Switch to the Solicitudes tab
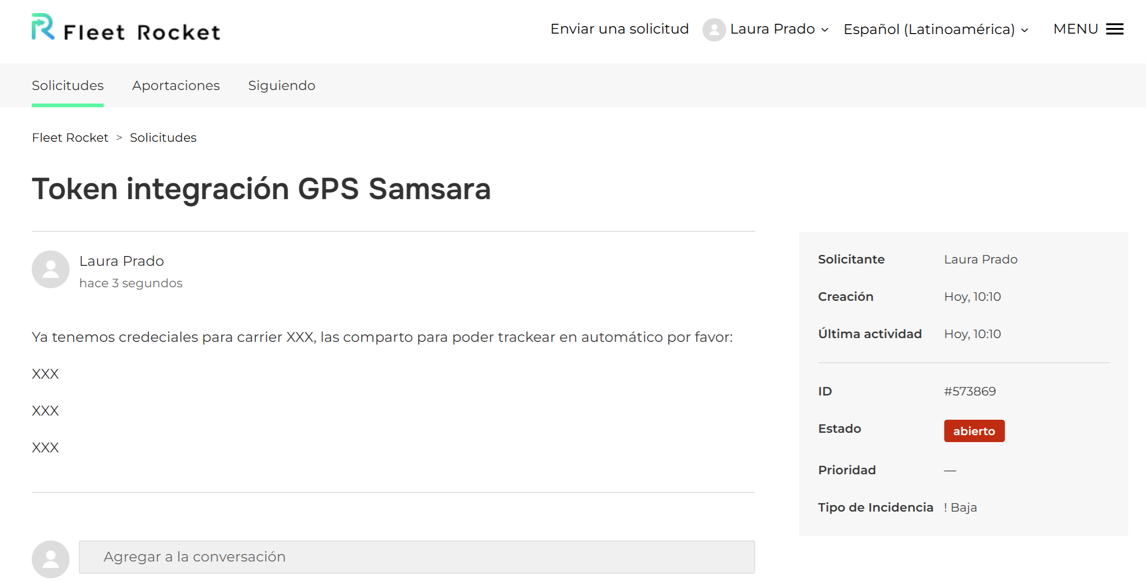Screen dimensions: 1146x582 point(68,85)
